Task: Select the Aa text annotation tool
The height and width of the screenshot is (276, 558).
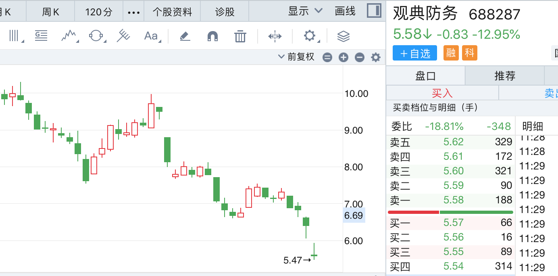Action: click(151, 36)
